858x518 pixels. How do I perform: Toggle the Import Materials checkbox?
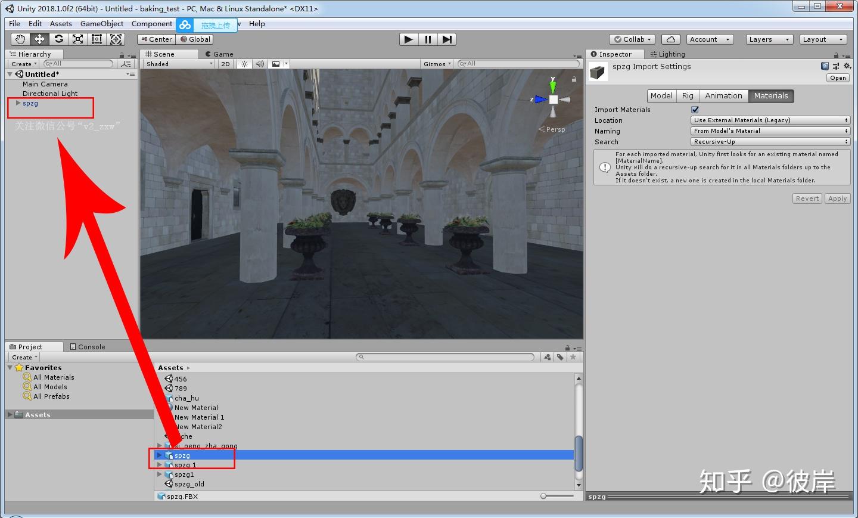pos(695,110)
